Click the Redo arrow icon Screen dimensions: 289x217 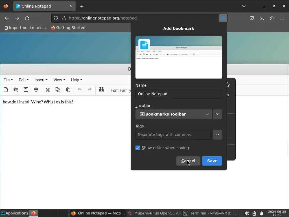click(89, 90)
